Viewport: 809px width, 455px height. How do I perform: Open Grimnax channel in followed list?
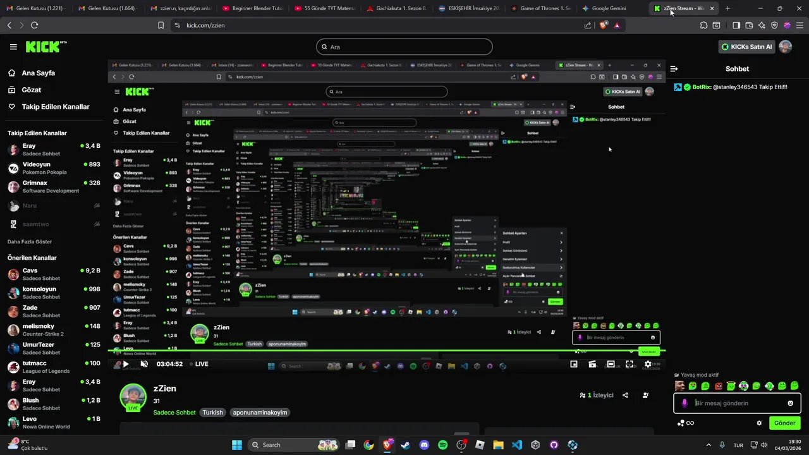[x=54, y=186]
